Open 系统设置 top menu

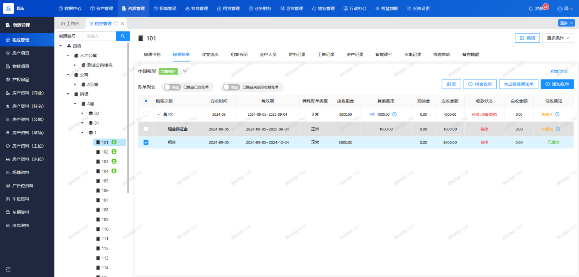click(418, 8)
